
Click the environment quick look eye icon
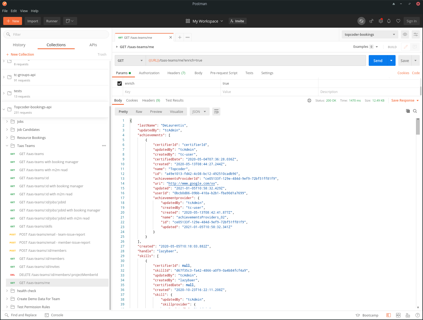tap(405, 34)
